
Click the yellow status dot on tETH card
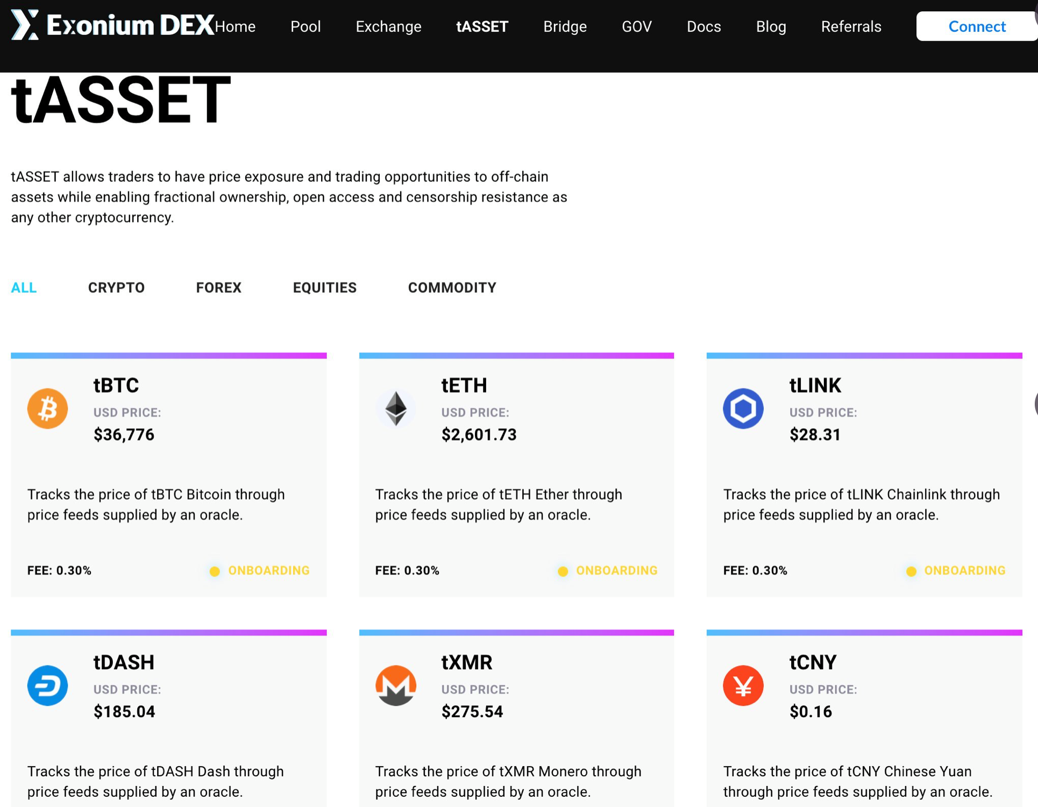pos(563,571)
